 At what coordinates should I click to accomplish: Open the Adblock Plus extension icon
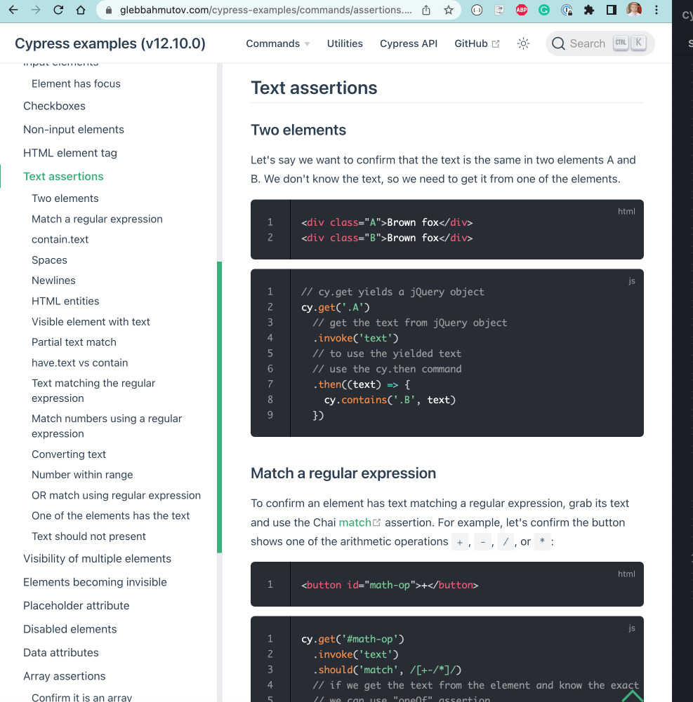click(521, 10)
